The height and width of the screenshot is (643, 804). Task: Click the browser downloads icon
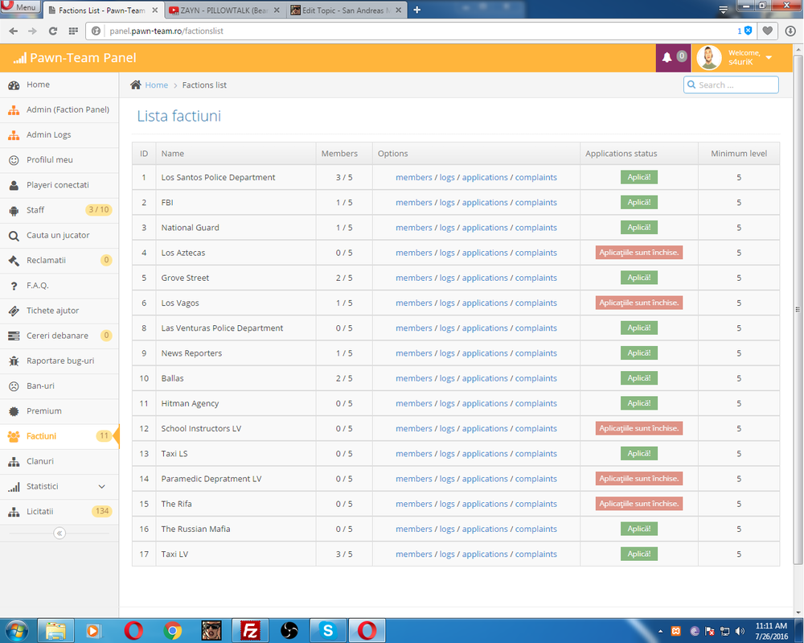tap(790, 31)
